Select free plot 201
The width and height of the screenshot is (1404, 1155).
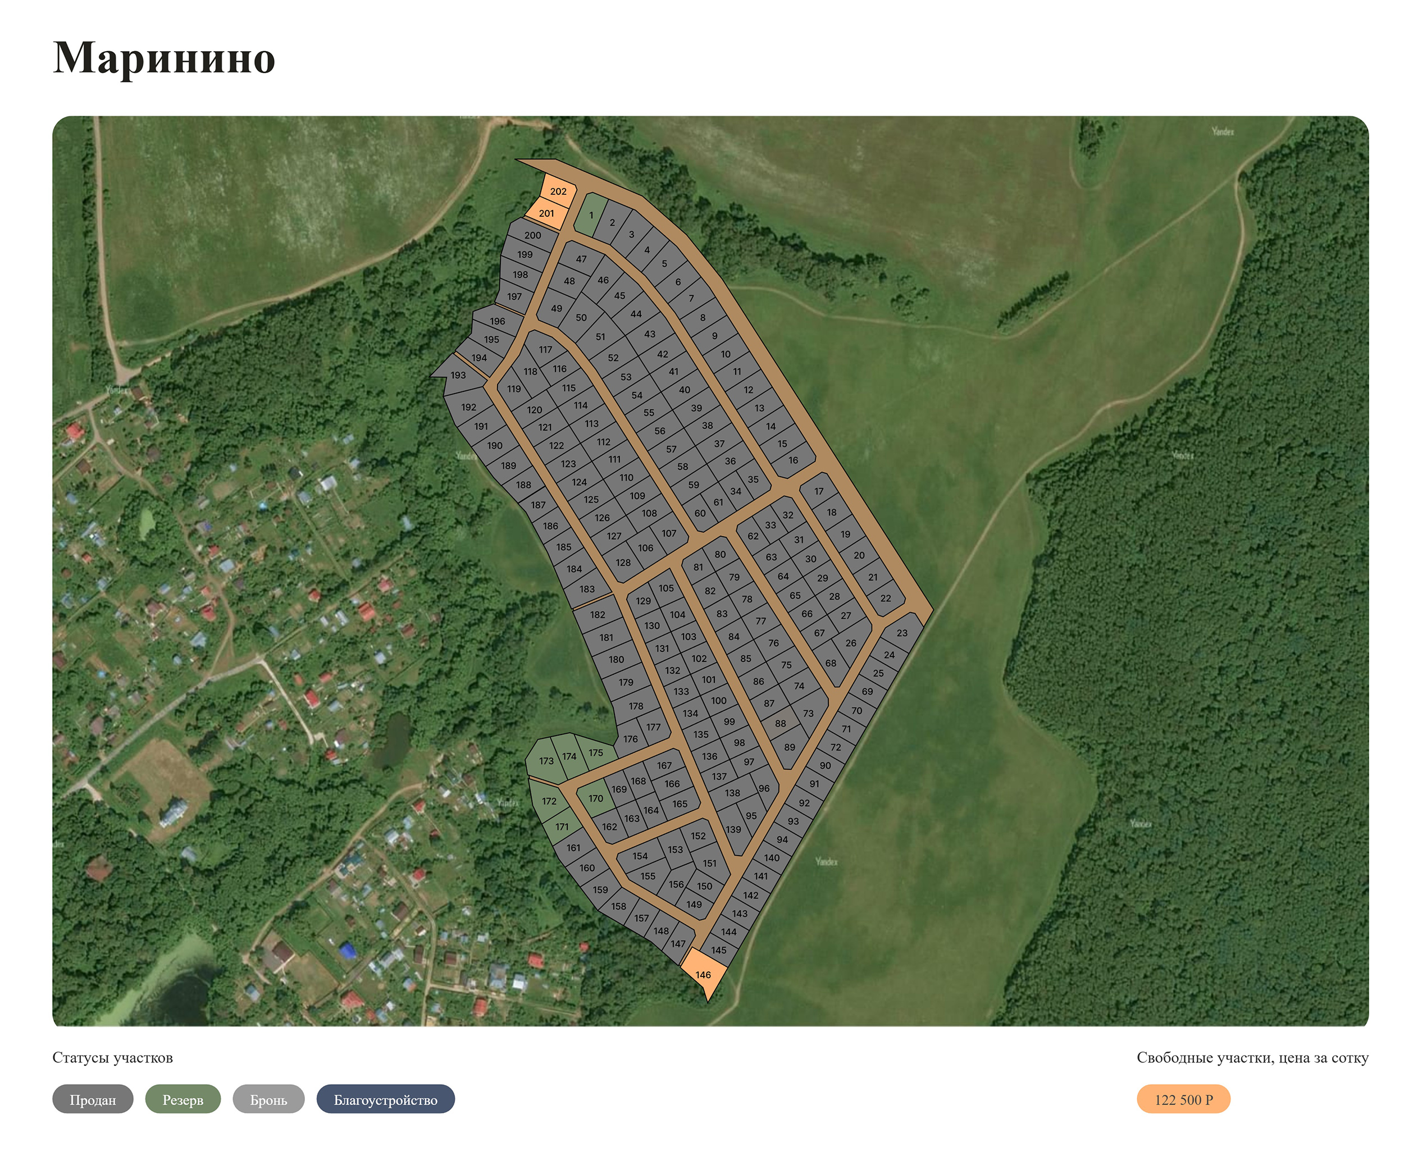(x=546, y=213)
